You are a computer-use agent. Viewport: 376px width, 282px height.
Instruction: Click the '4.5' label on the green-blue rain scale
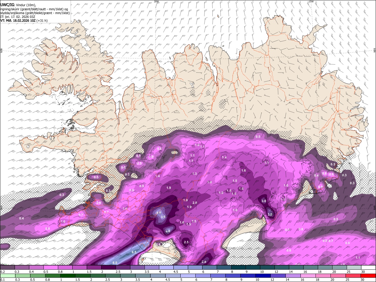point(168,280)
